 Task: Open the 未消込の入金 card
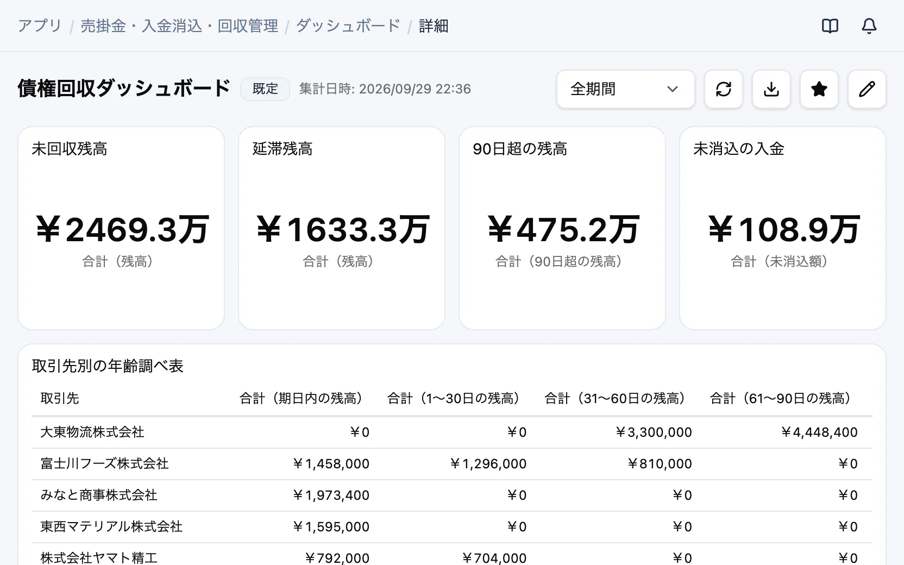[783, 228]
